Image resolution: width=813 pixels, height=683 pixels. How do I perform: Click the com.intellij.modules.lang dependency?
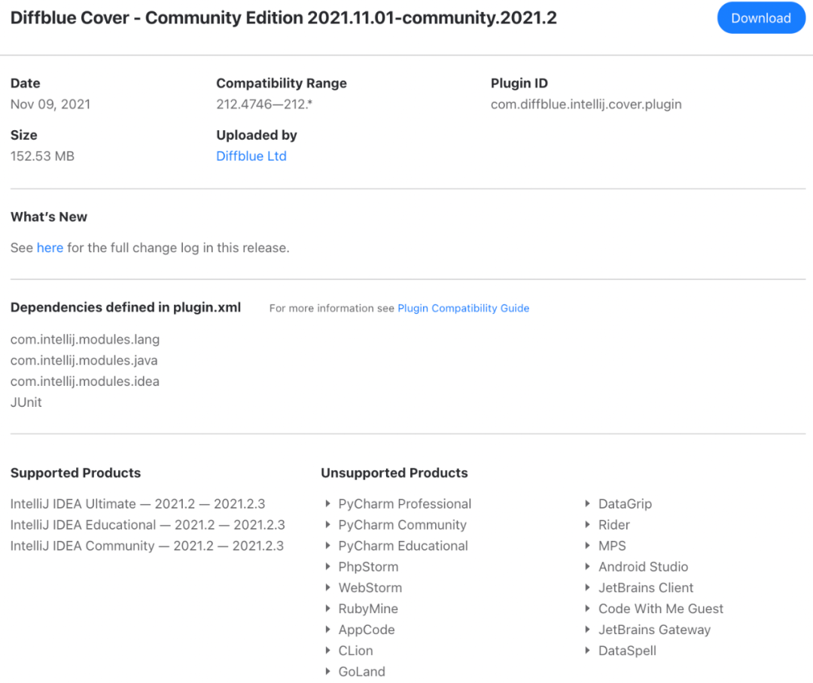[x=85, y=339]
